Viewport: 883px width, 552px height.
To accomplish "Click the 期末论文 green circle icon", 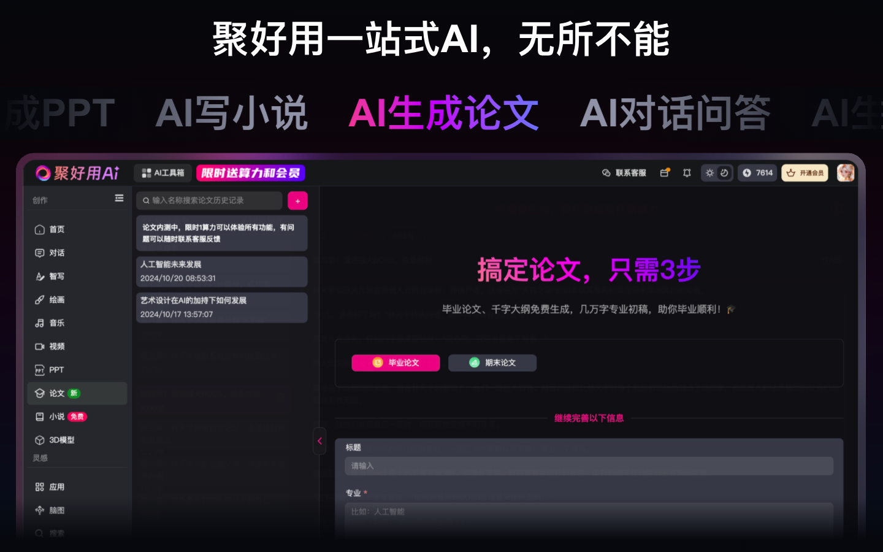I will point(474,362).
